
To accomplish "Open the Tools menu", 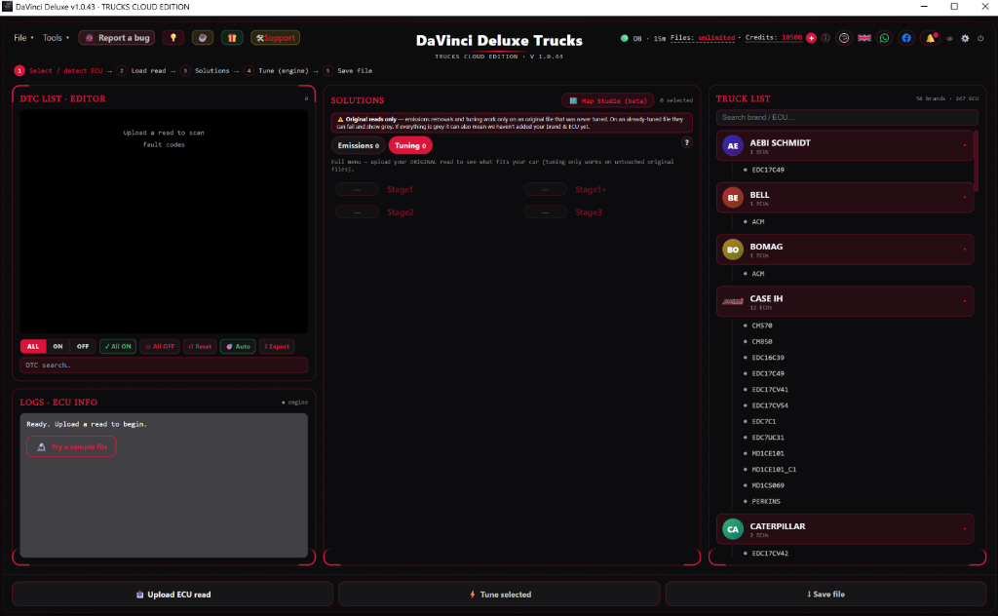I will (56, 38).
